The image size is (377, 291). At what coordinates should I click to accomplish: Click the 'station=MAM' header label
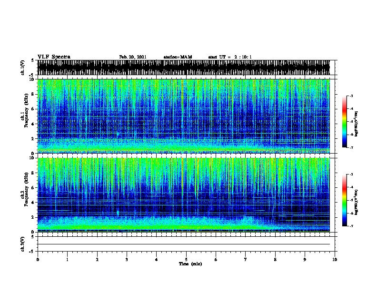pyautogui.click(x=178, y=57)
